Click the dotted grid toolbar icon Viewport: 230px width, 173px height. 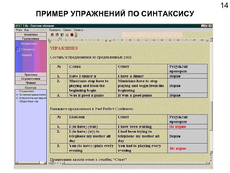click(67, 35)
